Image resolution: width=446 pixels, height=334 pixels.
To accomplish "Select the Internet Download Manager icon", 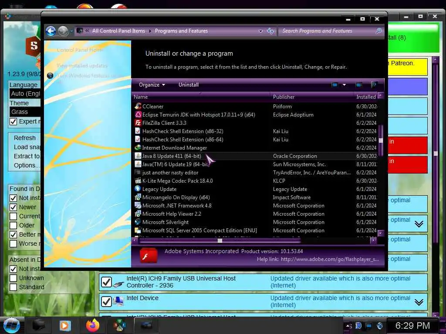I will [138, 148].
